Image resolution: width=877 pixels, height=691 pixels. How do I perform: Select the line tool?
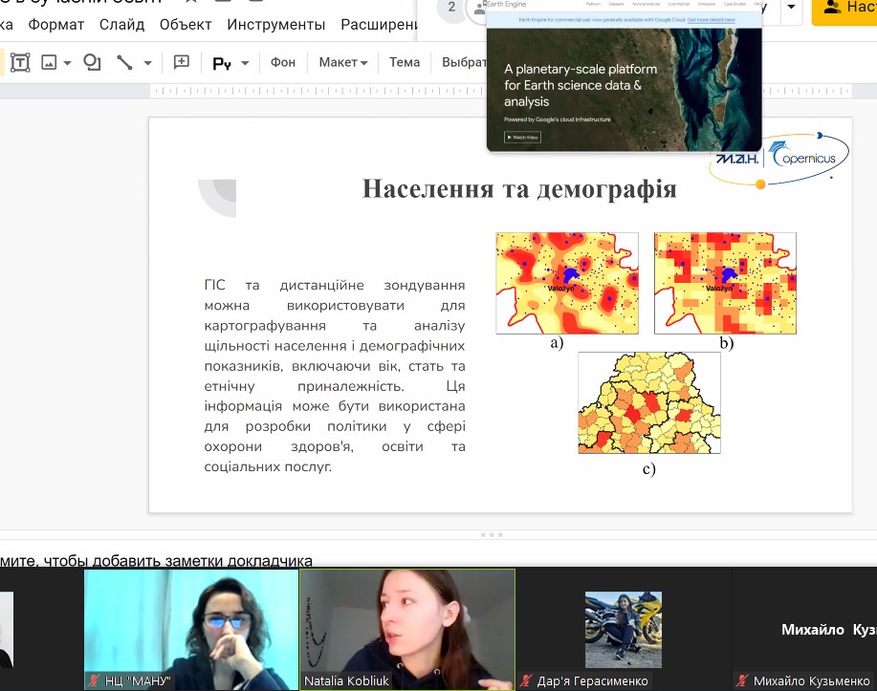click(124, 63)
